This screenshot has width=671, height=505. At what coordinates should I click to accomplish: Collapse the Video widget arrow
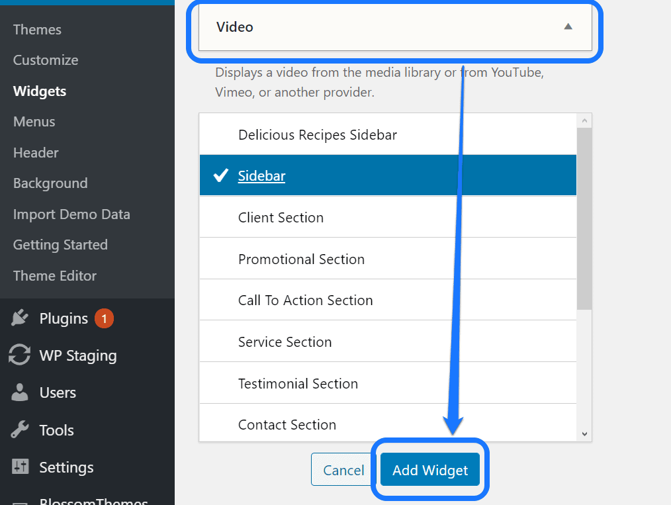[568, 27]
